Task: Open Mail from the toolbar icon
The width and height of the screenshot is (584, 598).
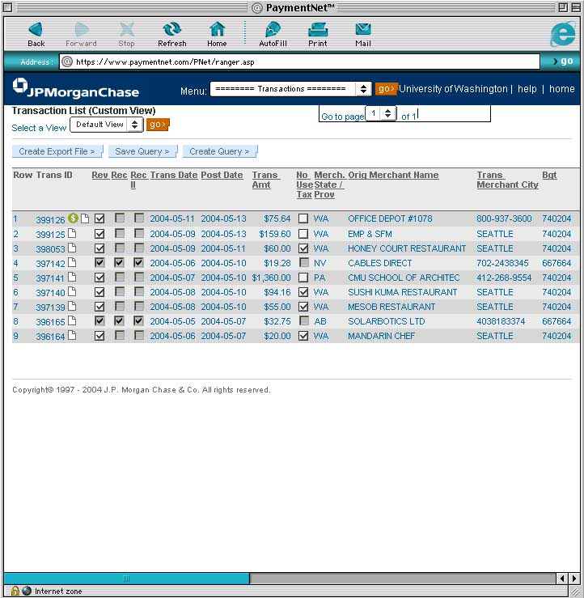Action: click(363, 29)
